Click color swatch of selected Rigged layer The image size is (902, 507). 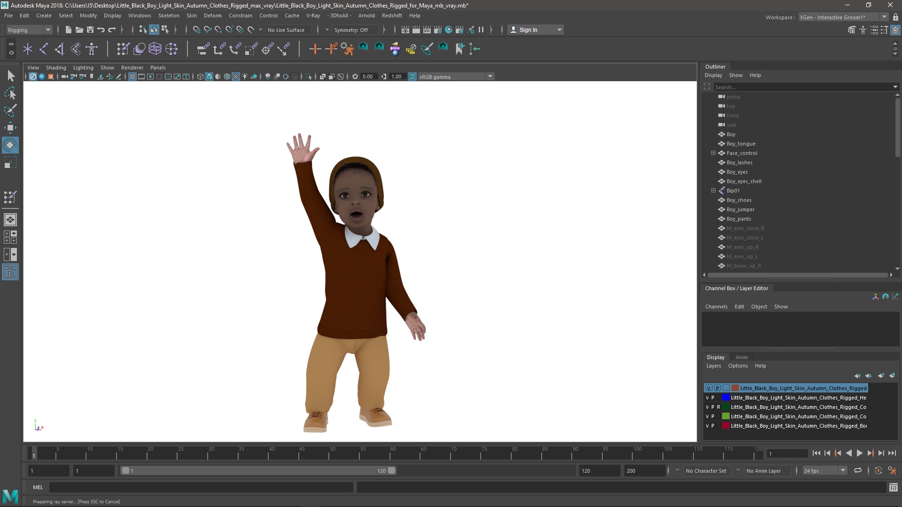click(735, 388)
